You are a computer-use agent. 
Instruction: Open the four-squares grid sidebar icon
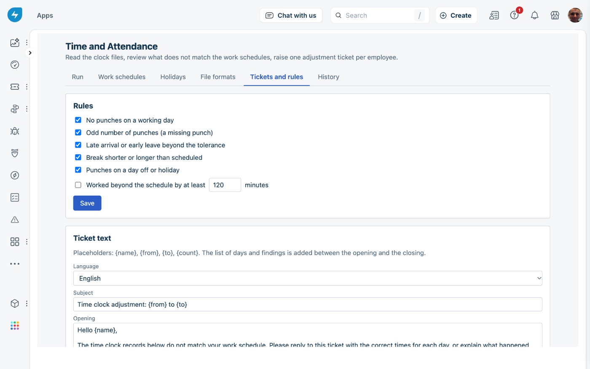[x=15, y=242]
